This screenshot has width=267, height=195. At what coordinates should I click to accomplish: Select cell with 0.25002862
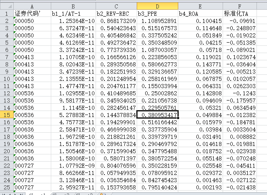(158, 93)
